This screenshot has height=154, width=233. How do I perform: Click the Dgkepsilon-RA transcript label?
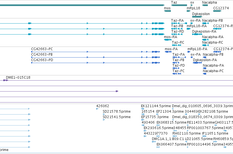click(204, 31)
